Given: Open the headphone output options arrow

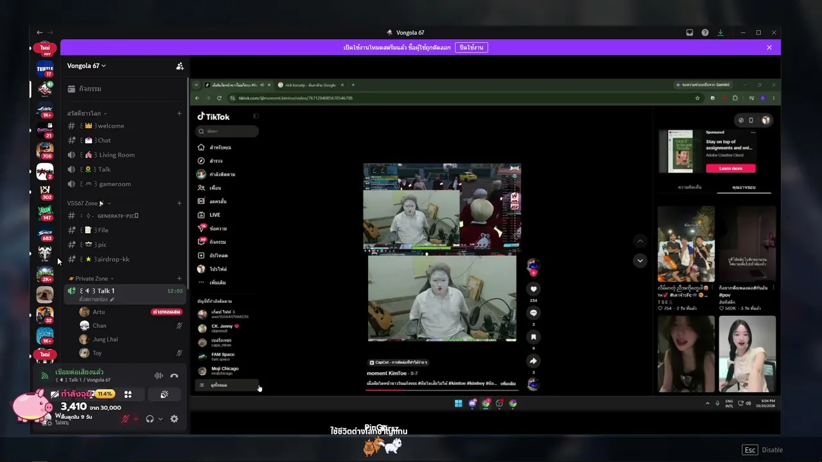Looking at the screenshot, I should coord(160,419).
